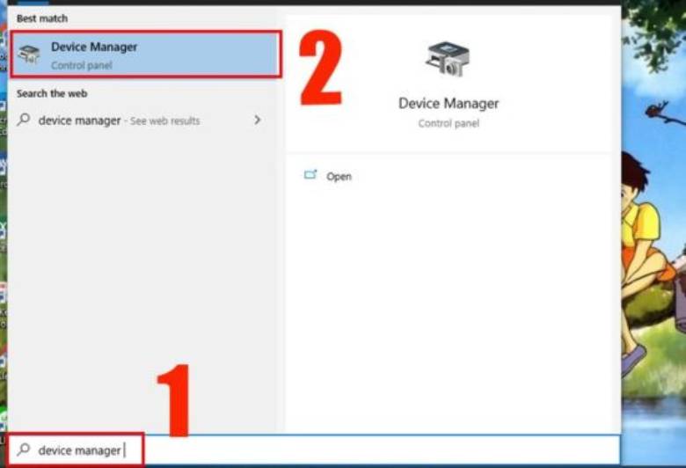Click "See web results" text

click(x=165, y=121)
